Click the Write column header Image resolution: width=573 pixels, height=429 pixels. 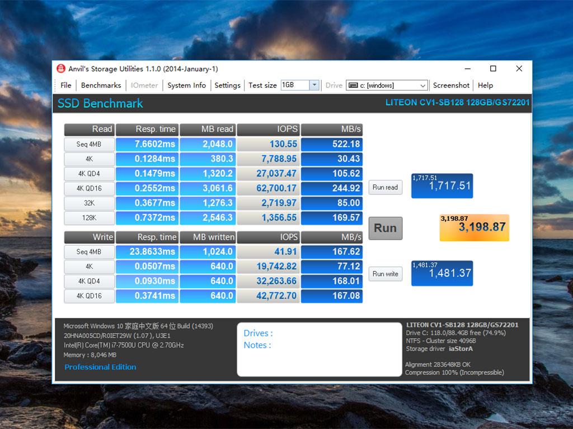pos(89,237)
